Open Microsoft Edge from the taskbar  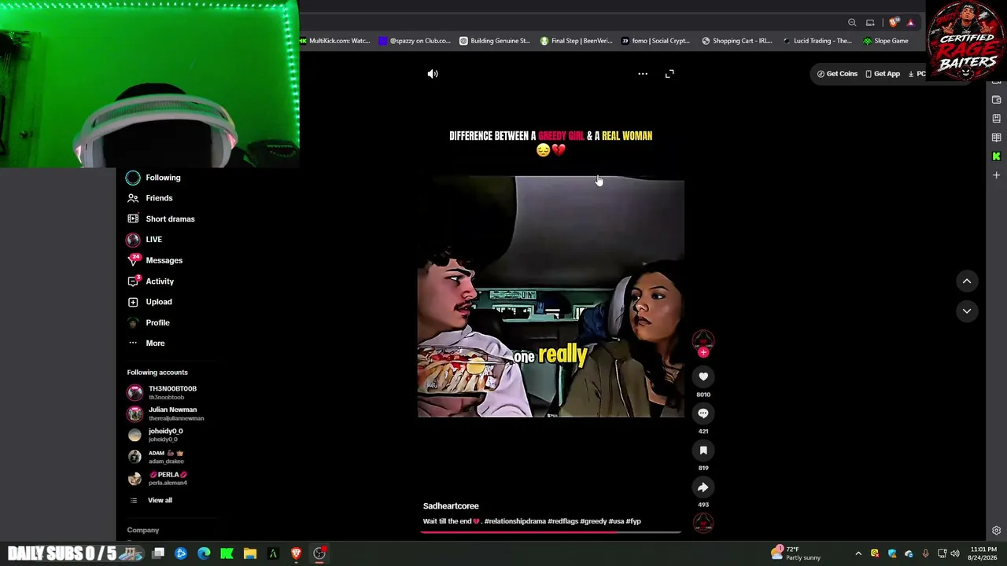click(204, 553)
